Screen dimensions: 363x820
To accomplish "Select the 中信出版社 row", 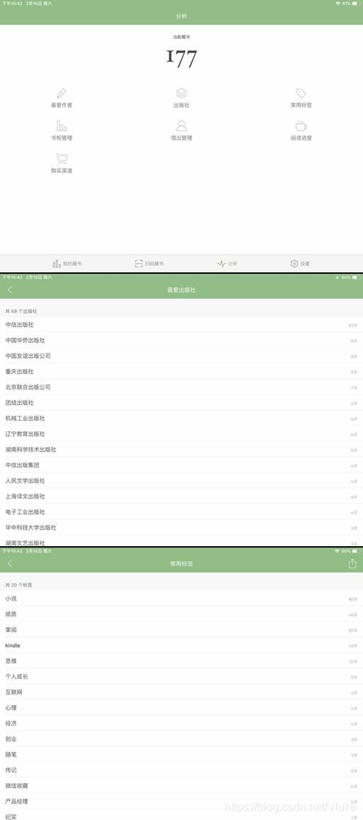I will tap(181, 325).
